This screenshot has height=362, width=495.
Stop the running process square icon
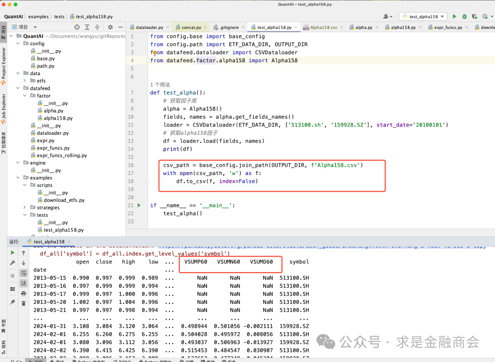click(x=13, y=275)
